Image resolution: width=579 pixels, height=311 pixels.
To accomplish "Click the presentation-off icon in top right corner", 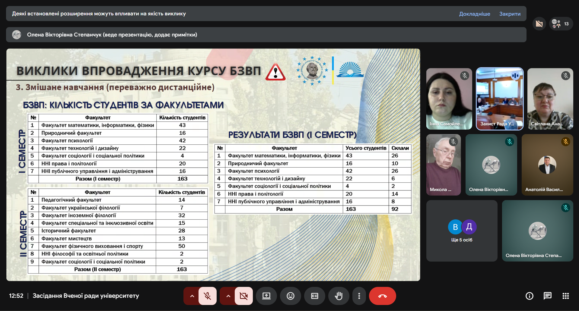I will click(539, 24).
